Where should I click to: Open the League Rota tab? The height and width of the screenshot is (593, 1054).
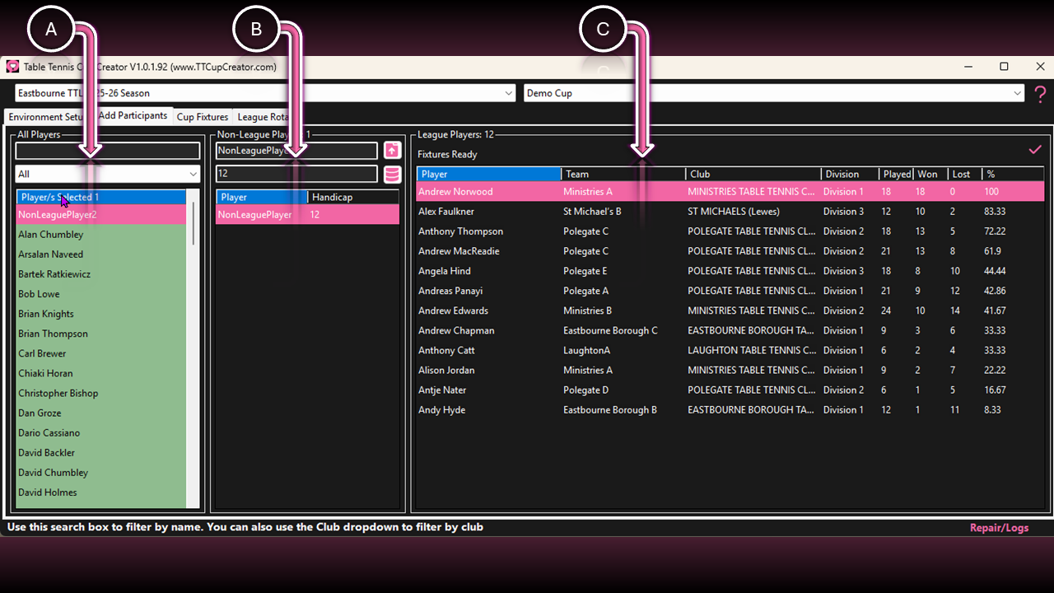(x=264, y=117)
